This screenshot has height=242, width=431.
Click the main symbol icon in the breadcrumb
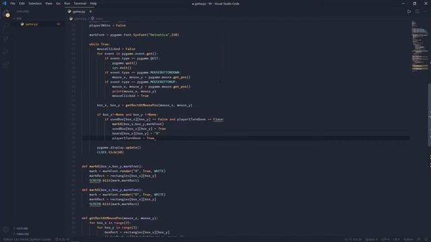tap(92, 19)
